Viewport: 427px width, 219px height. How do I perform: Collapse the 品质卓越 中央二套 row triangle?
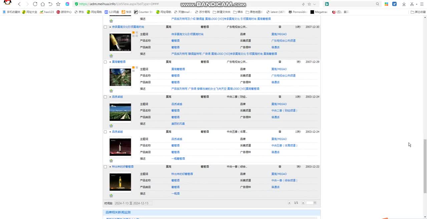110,97
